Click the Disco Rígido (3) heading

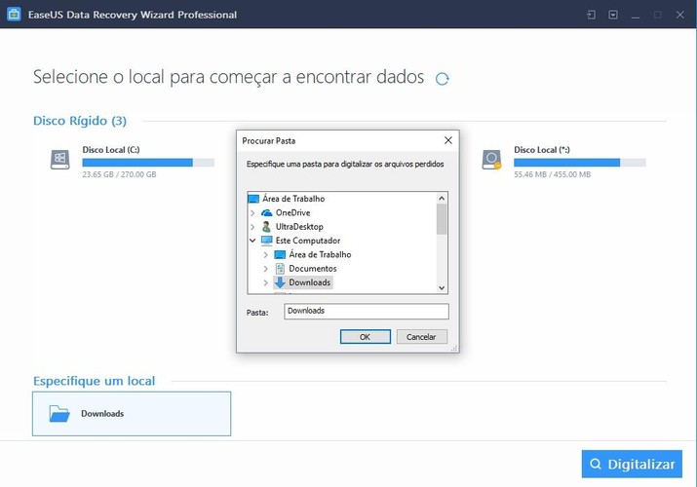point(80,121)
